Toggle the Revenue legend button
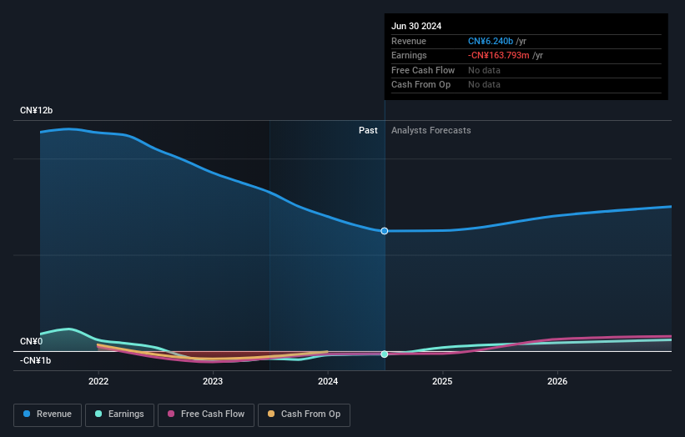The width and height of the screenshot is (685, 437). [x=48, y=414]
